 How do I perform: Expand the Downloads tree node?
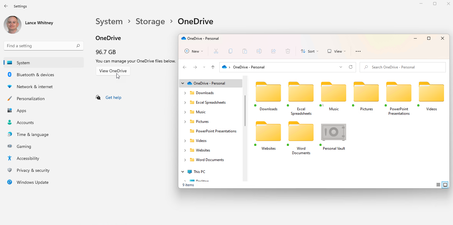185,93
